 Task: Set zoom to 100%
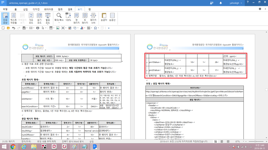(x=68, y=17)
